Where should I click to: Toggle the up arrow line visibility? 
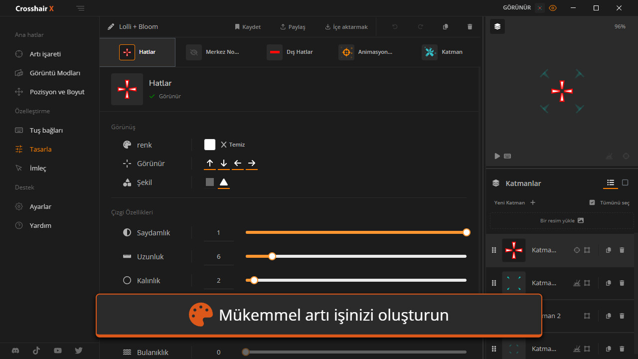point(210,163)
